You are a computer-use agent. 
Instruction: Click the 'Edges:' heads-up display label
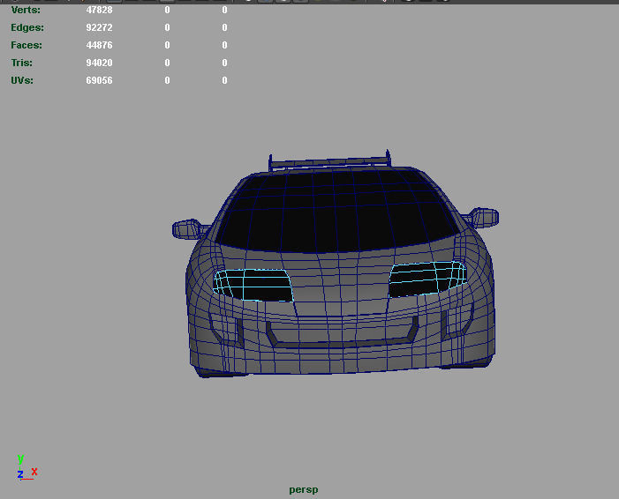[x=27, y=27]
